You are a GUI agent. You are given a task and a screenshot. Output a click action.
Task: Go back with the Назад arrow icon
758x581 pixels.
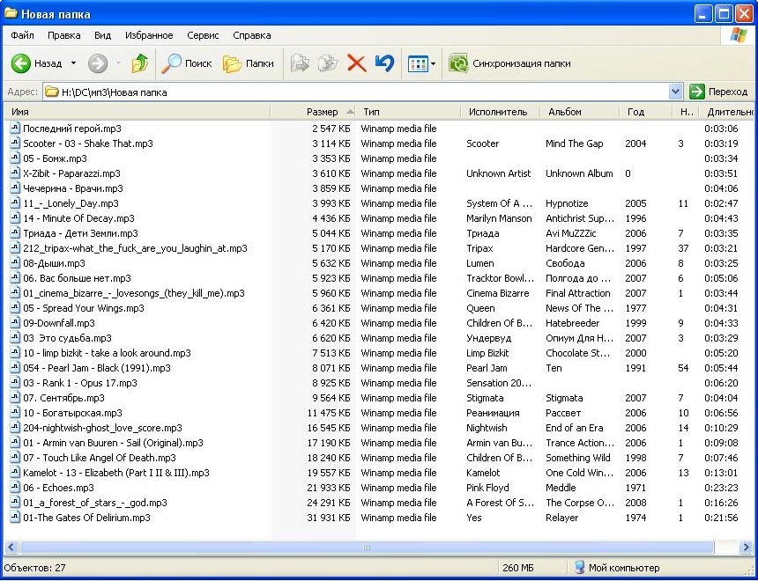(x=21, y=63)
